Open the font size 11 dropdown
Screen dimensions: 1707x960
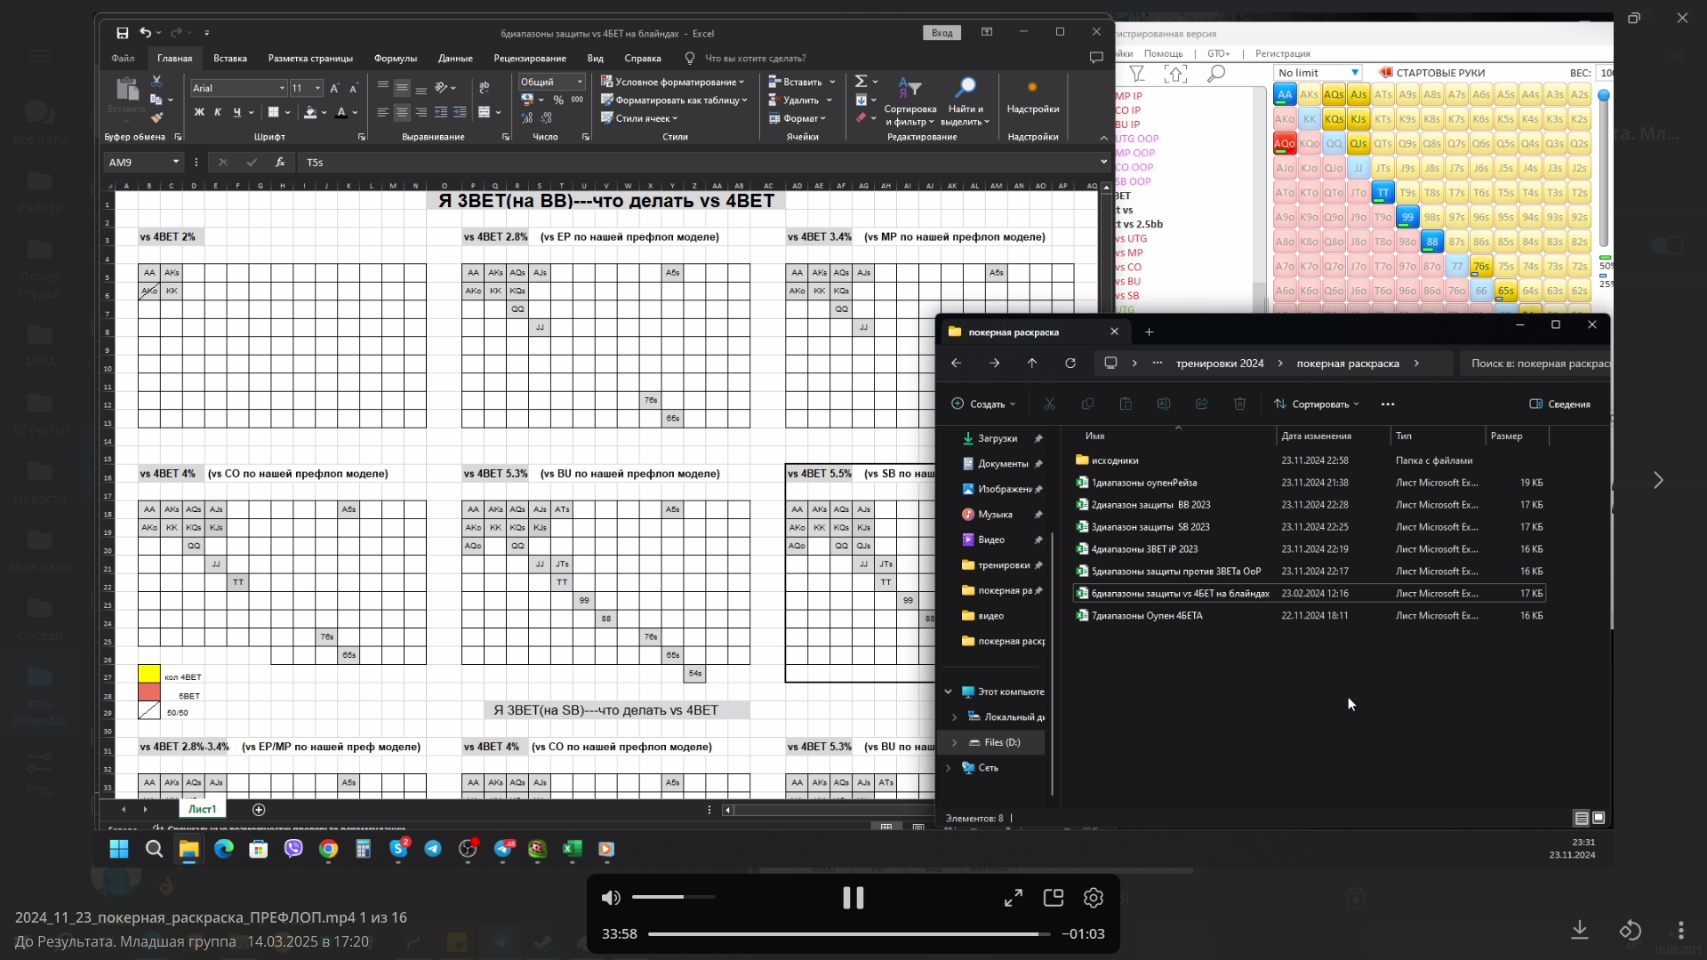(x=317, y=88)
